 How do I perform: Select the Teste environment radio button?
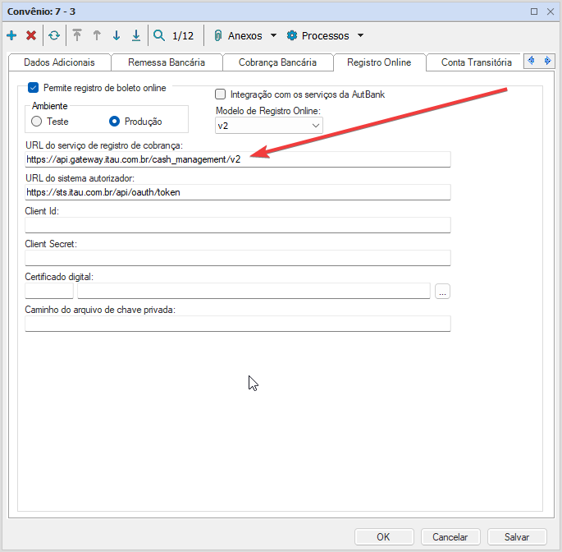(x=36, y=122)
